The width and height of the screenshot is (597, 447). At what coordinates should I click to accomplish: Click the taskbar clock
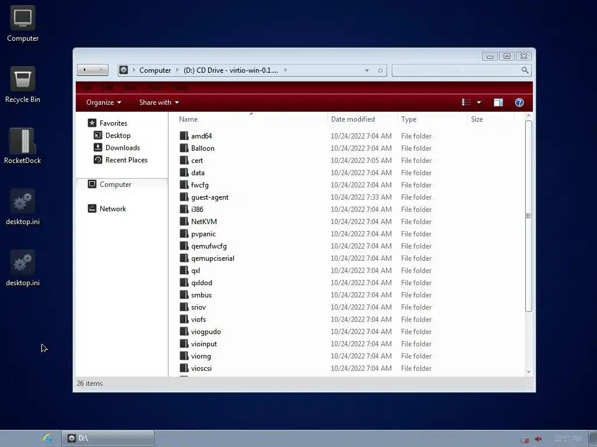point(568,439)
